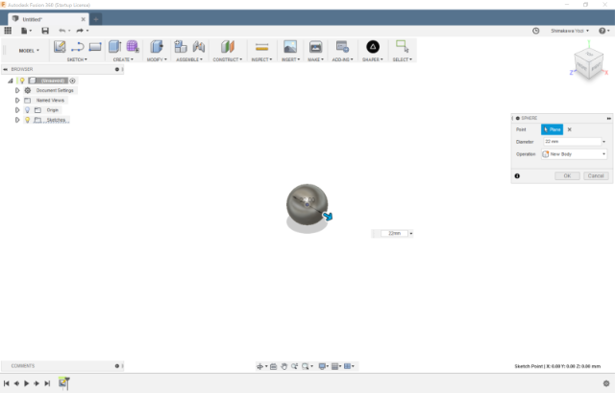This screenshot has height=393, width=615.
Task: Open the Display Settings icon
Action: coord(324,366)
